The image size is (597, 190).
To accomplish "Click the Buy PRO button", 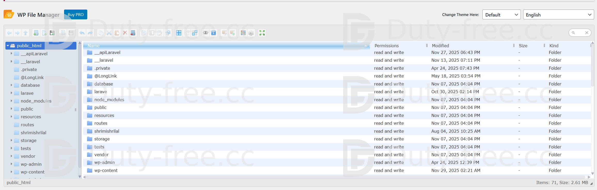I will 76,15.
